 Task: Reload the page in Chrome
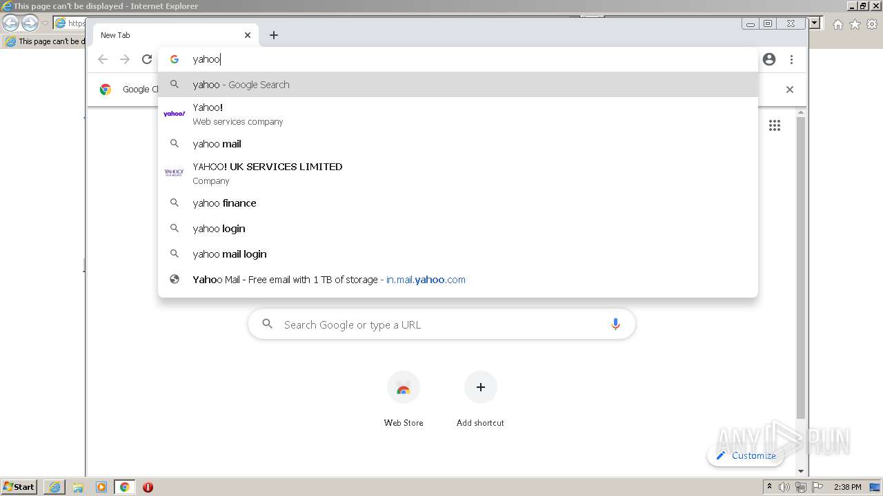coord(147,59)
